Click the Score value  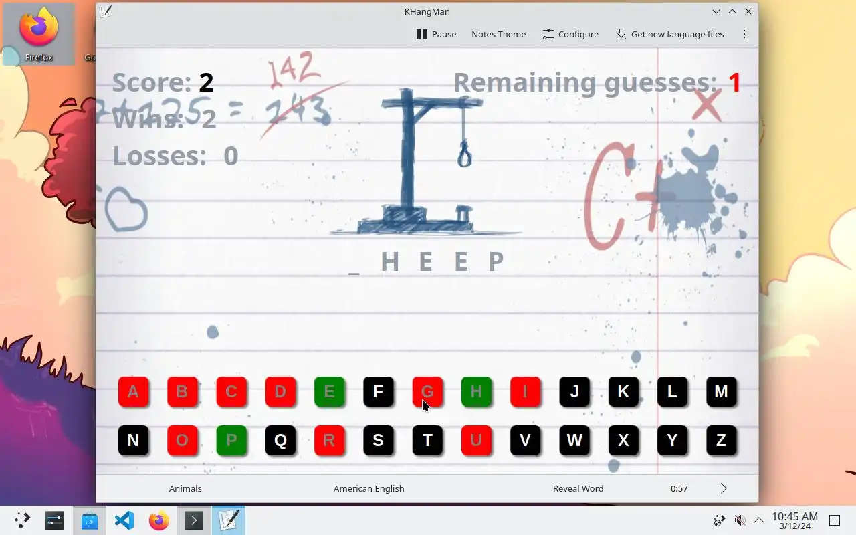(x=206, y=83)
